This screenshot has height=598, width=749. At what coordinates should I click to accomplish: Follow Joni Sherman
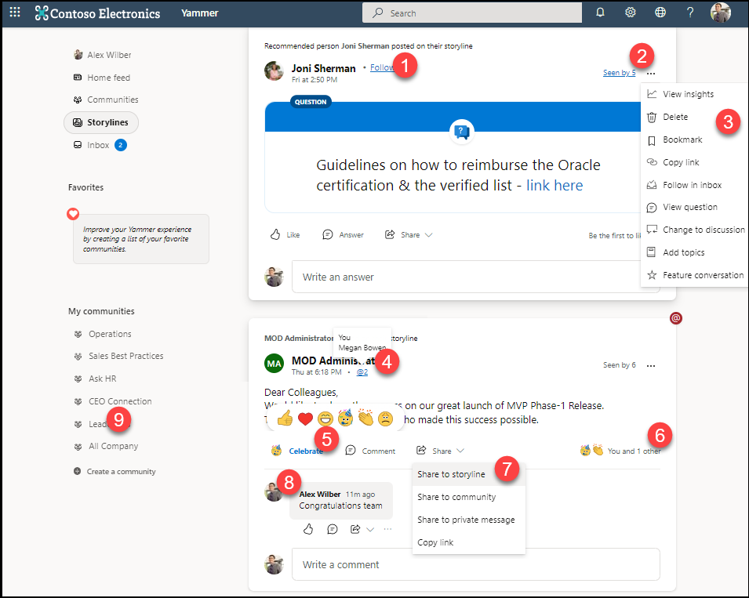pyautogui.click(x=381, y=68)
